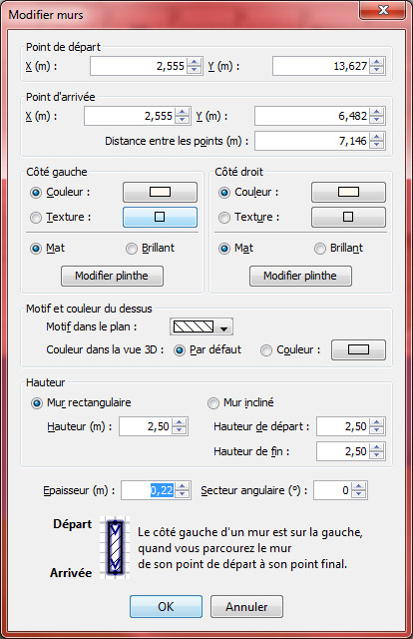Increase Distance entre les points value
This screenshot has width=413, height=639.
(377, 137)
